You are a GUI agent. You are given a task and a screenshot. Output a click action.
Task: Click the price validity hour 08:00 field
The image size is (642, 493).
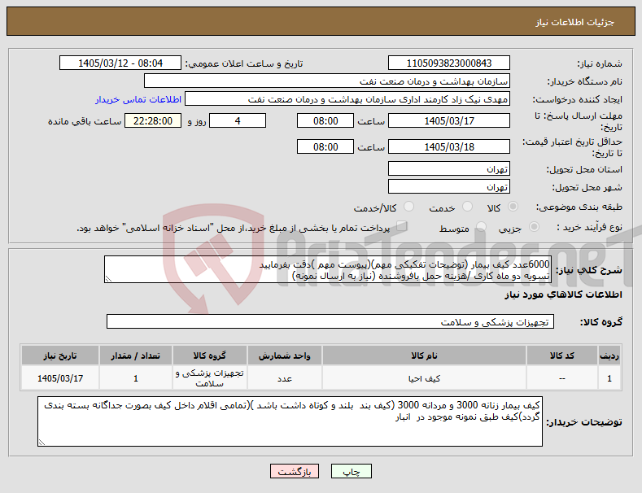[x=325, y=146]
